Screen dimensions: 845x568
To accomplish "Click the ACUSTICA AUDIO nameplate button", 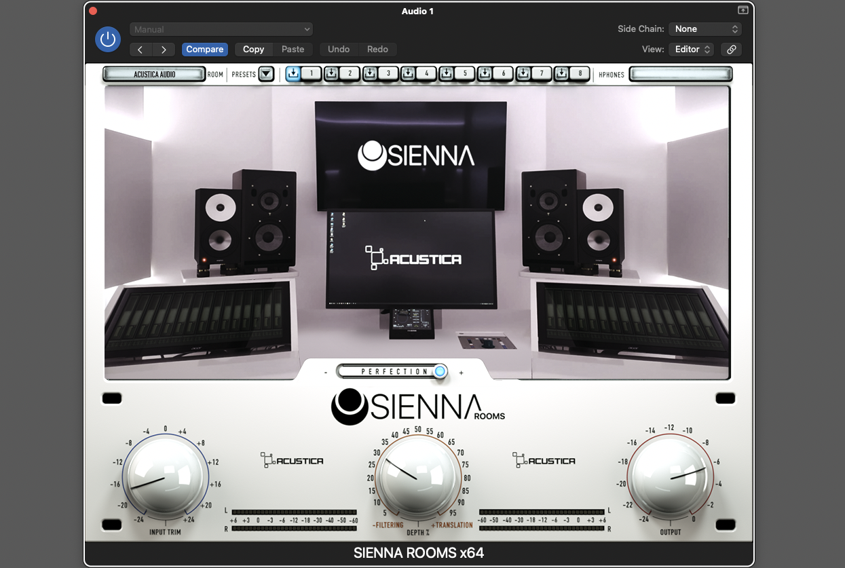I will click(153, 74).
